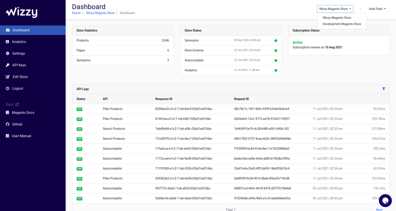Click request ID d5d3afe3-13a1-4773-ad18-57e5211f42f7
The width and height of the screenshot is (396, 211).
[262, 118]
